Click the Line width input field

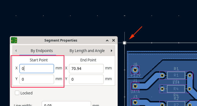[66, 104]
